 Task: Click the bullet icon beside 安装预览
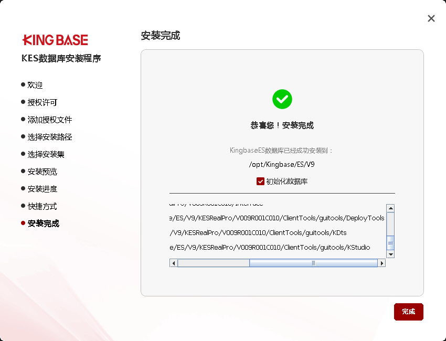(x=23, y=171)
